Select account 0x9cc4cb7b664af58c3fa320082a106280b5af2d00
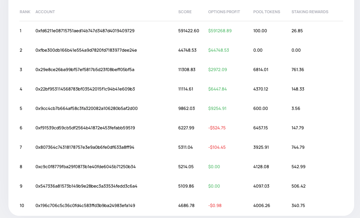The image size is (360, 218). point(87,108)
